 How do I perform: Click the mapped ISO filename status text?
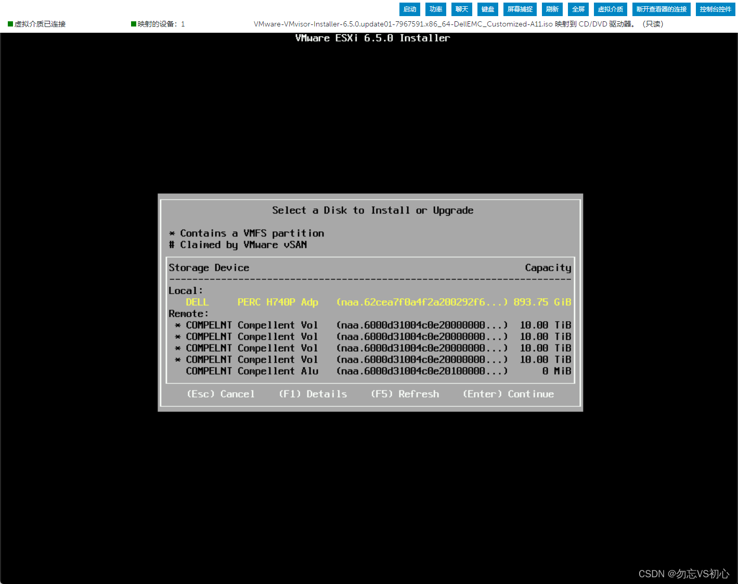(x=458, y=24)
